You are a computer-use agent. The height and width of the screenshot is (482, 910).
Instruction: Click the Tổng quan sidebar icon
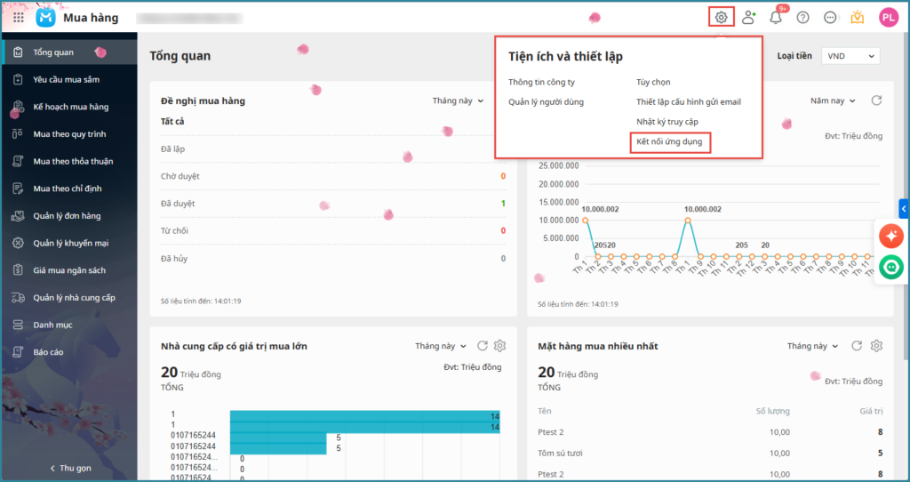click(18, 52)
